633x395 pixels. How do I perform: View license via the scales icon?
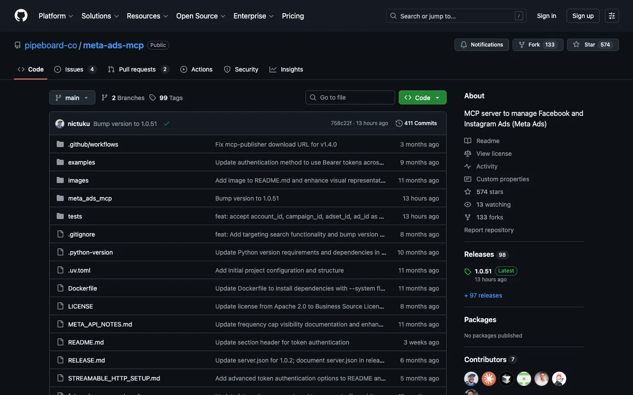click(467, 153)
